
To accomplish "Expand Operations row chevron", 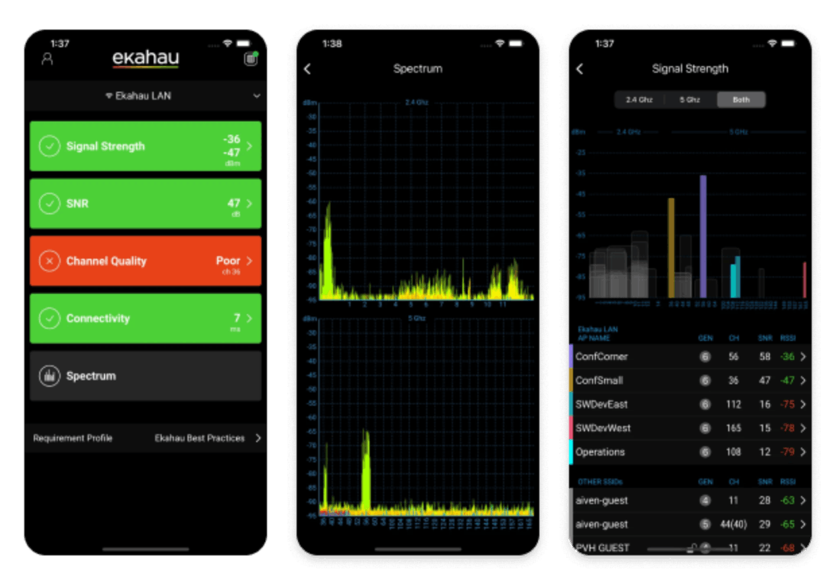I will (803, 452).
